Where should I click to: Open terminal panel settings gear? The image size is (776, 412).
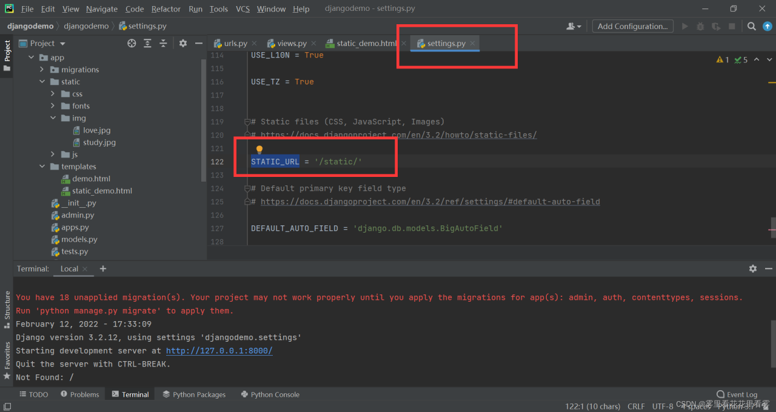click(753, 268)
